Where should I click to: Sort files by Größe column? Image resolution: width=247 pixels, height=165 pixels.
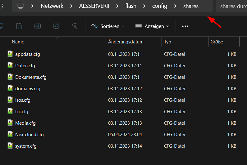(217, 42)
